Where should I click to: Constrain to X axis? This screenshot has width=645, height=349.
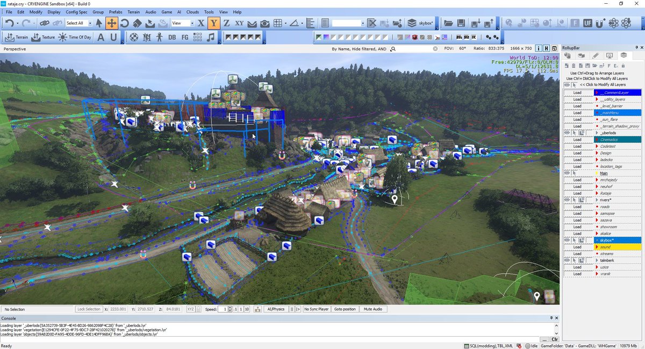[201, 23]
